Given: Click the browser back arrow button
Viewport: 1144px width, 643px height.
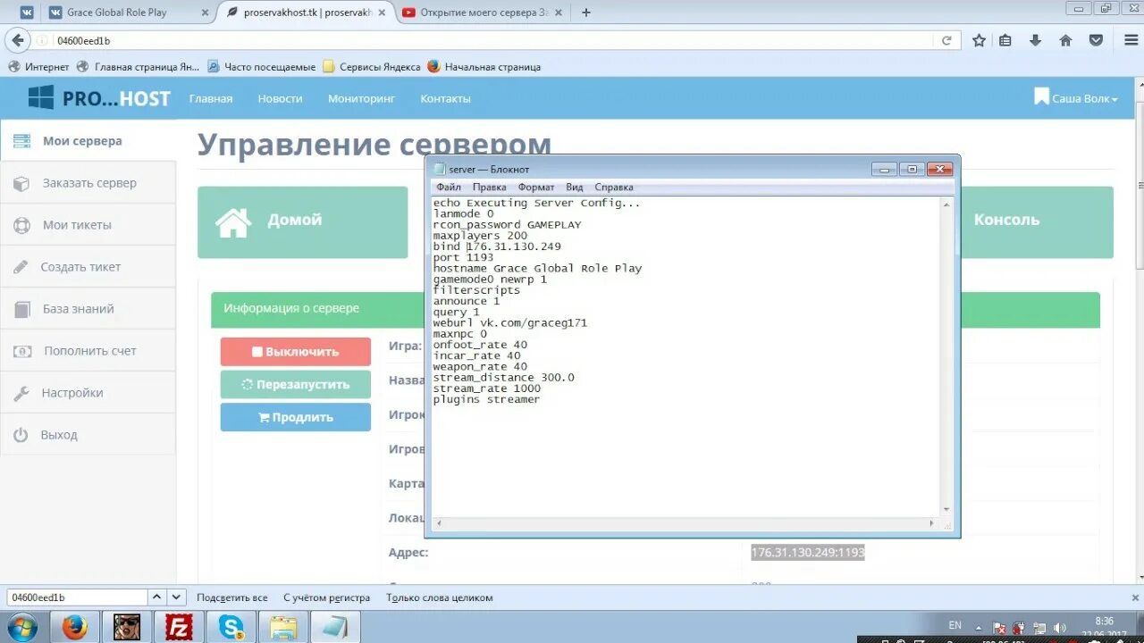Looking at the screenshot, I should pos(18,40).
